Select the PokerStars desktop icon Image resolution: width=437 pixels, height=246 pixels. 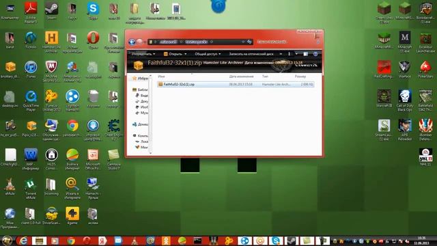click(425, 69)
